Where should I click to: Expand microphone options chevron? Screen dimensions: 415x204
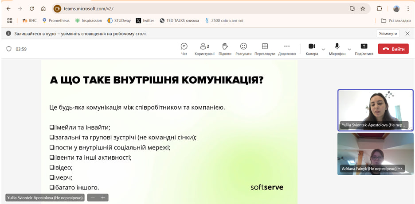pyautogui.click(x=349, y=49)
